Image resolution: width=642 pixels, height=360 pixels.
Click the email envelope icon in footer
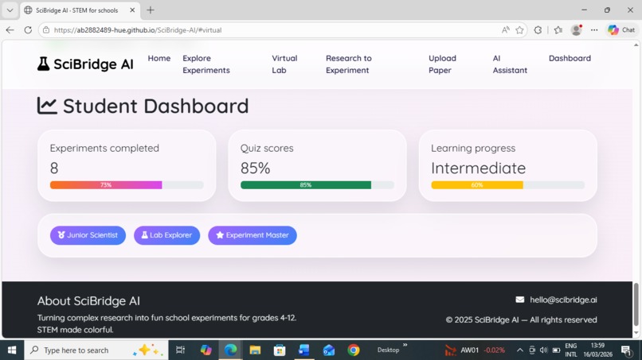(x=520, y=300)
